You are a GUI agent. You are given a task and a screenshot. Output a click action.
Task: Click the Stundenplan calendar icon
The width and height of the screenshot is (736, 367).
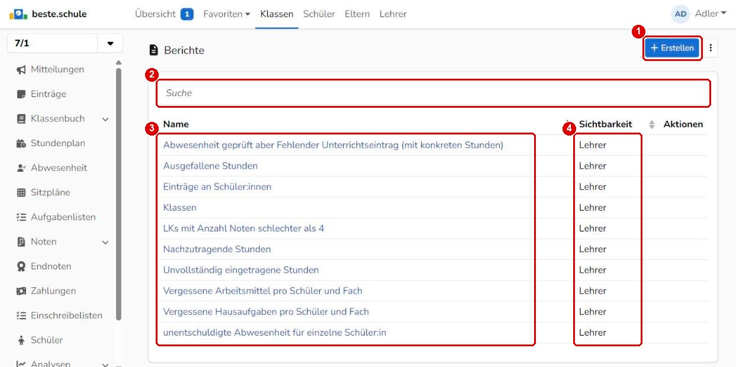[x=21, y=143]
